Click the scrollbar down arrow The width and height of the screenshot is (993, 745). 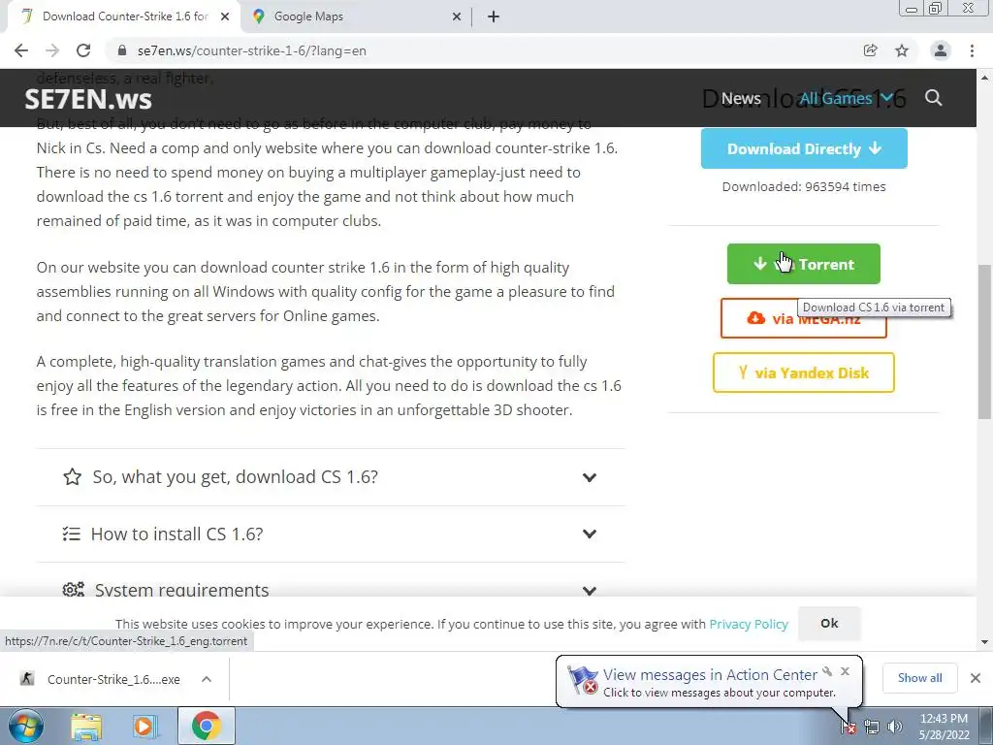tap(984, 642)
